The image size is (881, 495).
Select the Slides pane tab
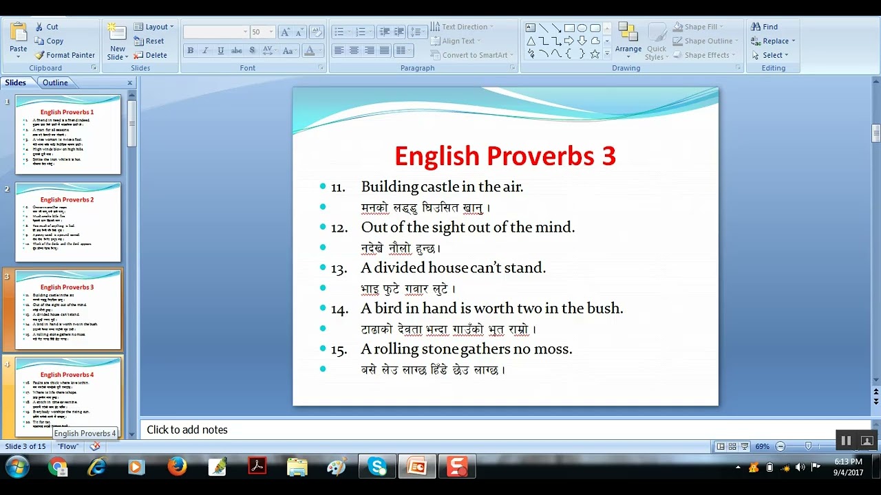(x=15, y=82)
